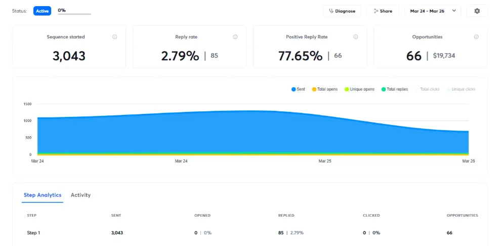Click the Diagnose button

[x=342, y=11]
